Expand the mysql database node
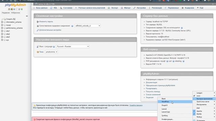 click(x=2, y=25)
